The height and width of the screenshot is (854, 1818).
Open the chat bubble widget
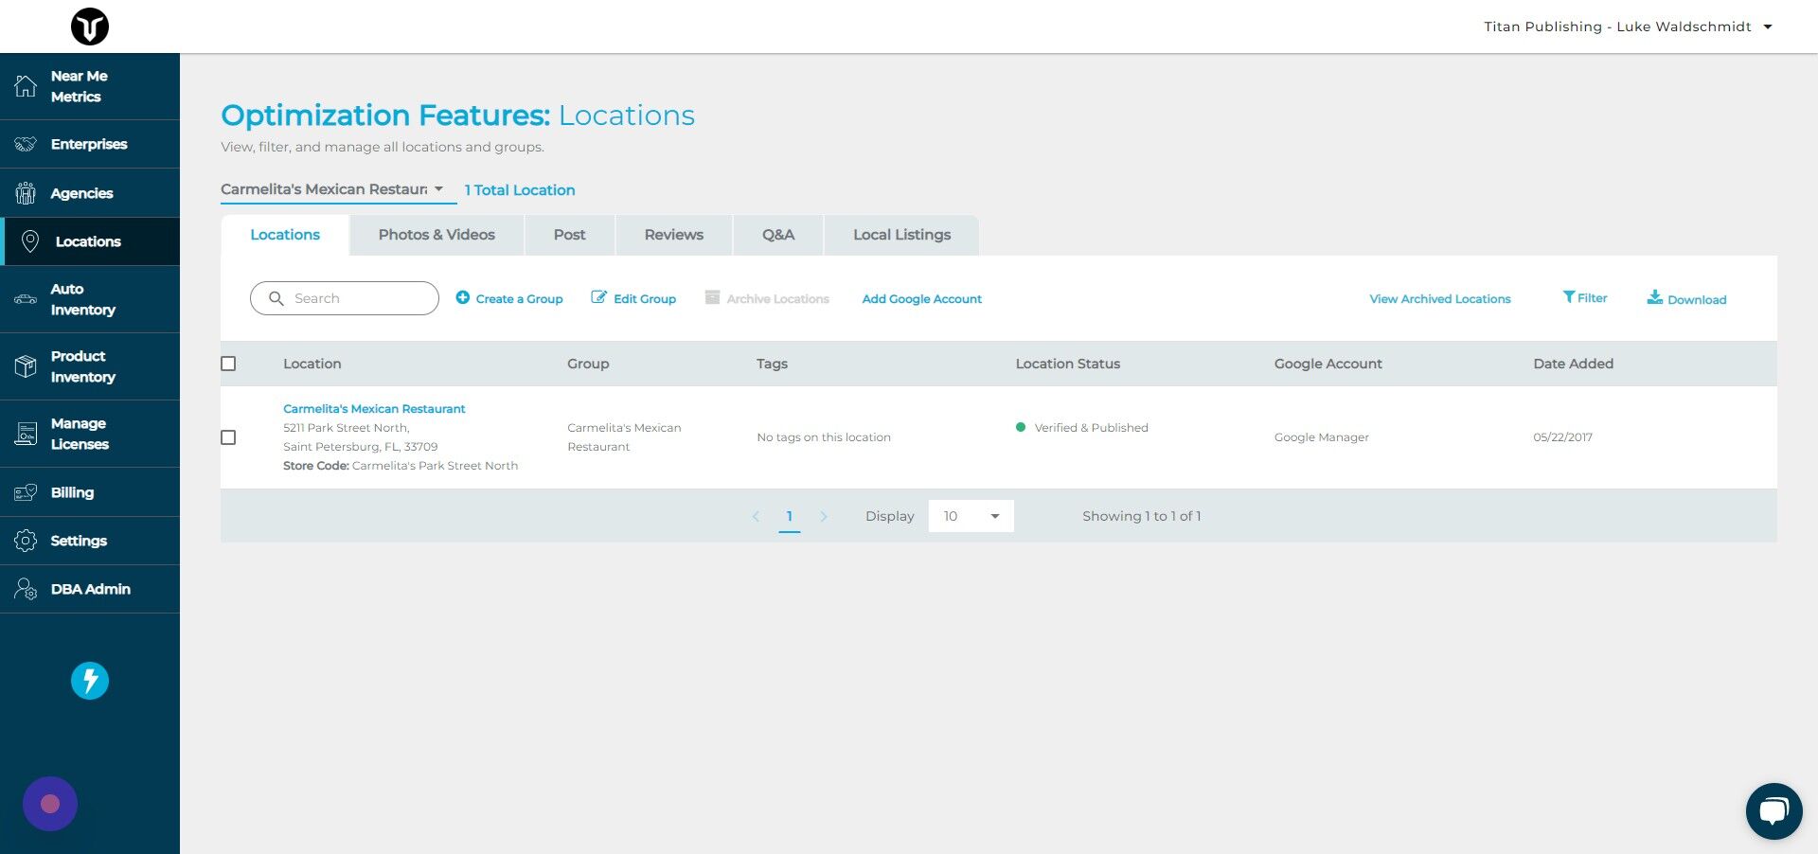(x=1773, y=811)
